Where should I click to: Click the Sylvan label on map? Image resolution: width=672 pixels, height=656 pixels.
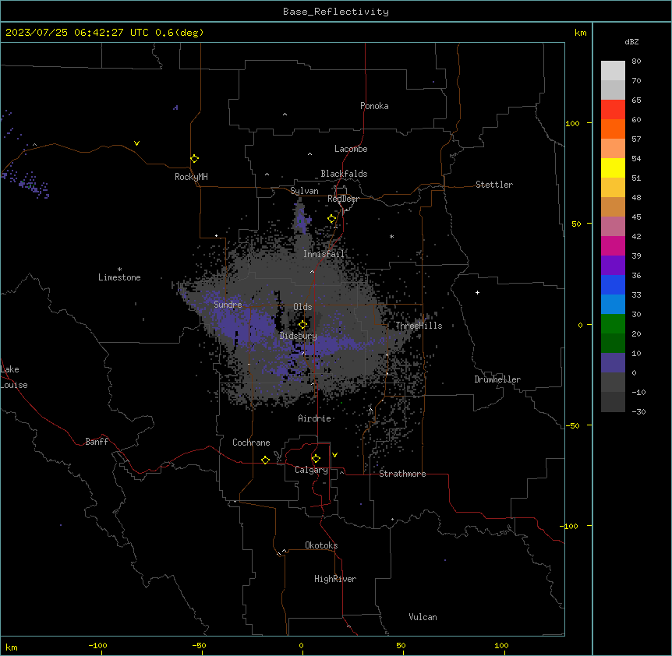(304, 191)
